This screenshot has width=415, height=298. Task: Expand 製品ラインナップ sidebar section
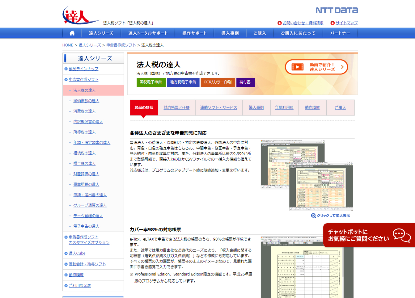tap(83, 69)
